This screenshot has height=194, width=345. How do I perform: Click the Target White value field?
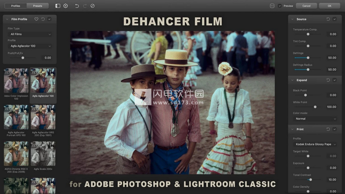click(x=332, y=156)
